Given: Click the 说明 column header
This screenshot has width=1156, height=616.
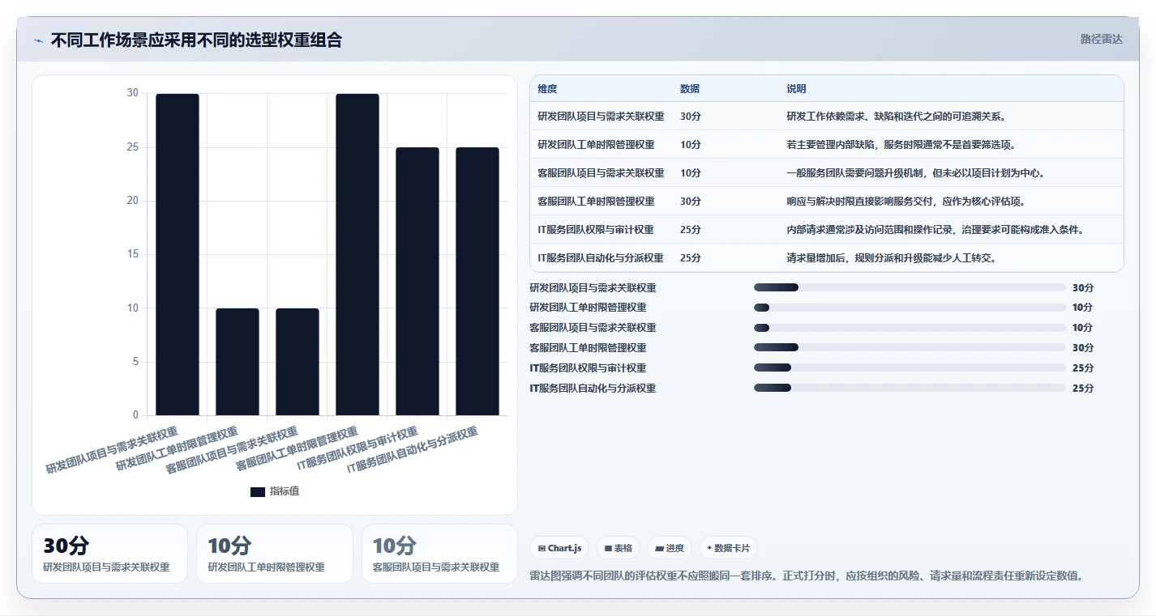Looking at the screenshot, I should (x=796, y=89).
